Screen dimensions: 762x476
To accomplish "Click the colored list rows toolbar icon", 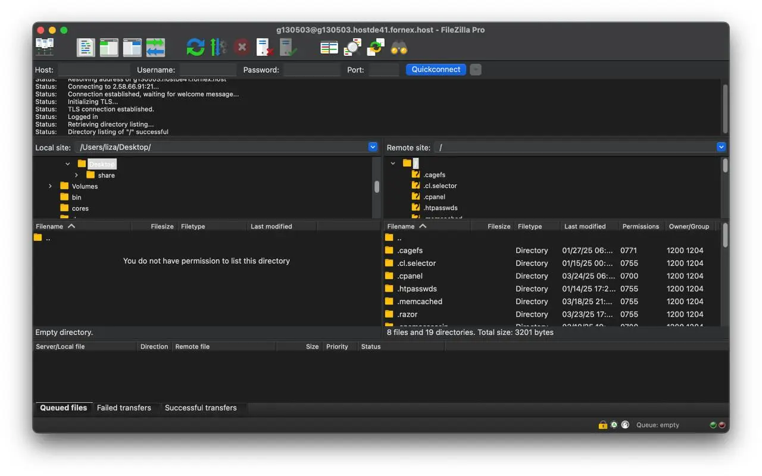I will (329, 47).
